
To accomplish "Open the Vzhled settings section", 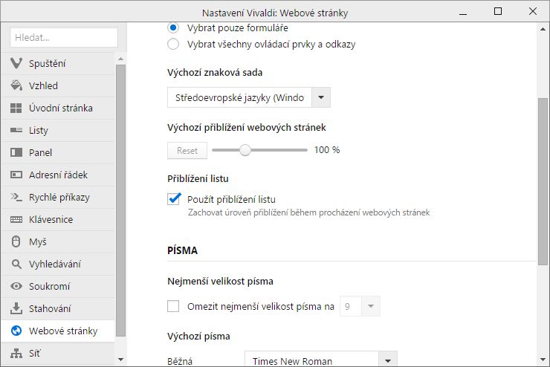I will click(58, 85).
